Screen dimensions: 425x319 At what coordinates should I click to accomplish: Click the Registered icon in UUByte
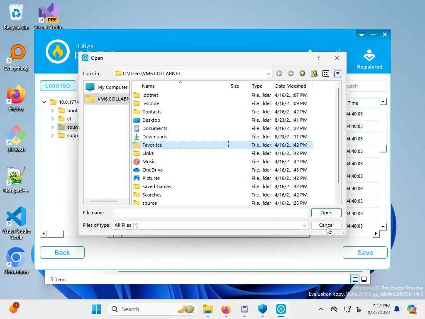[369, 59]
